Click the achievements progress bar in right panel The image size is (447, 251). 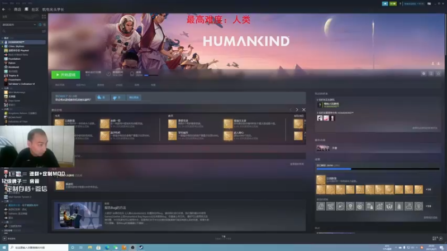[378, 169]
